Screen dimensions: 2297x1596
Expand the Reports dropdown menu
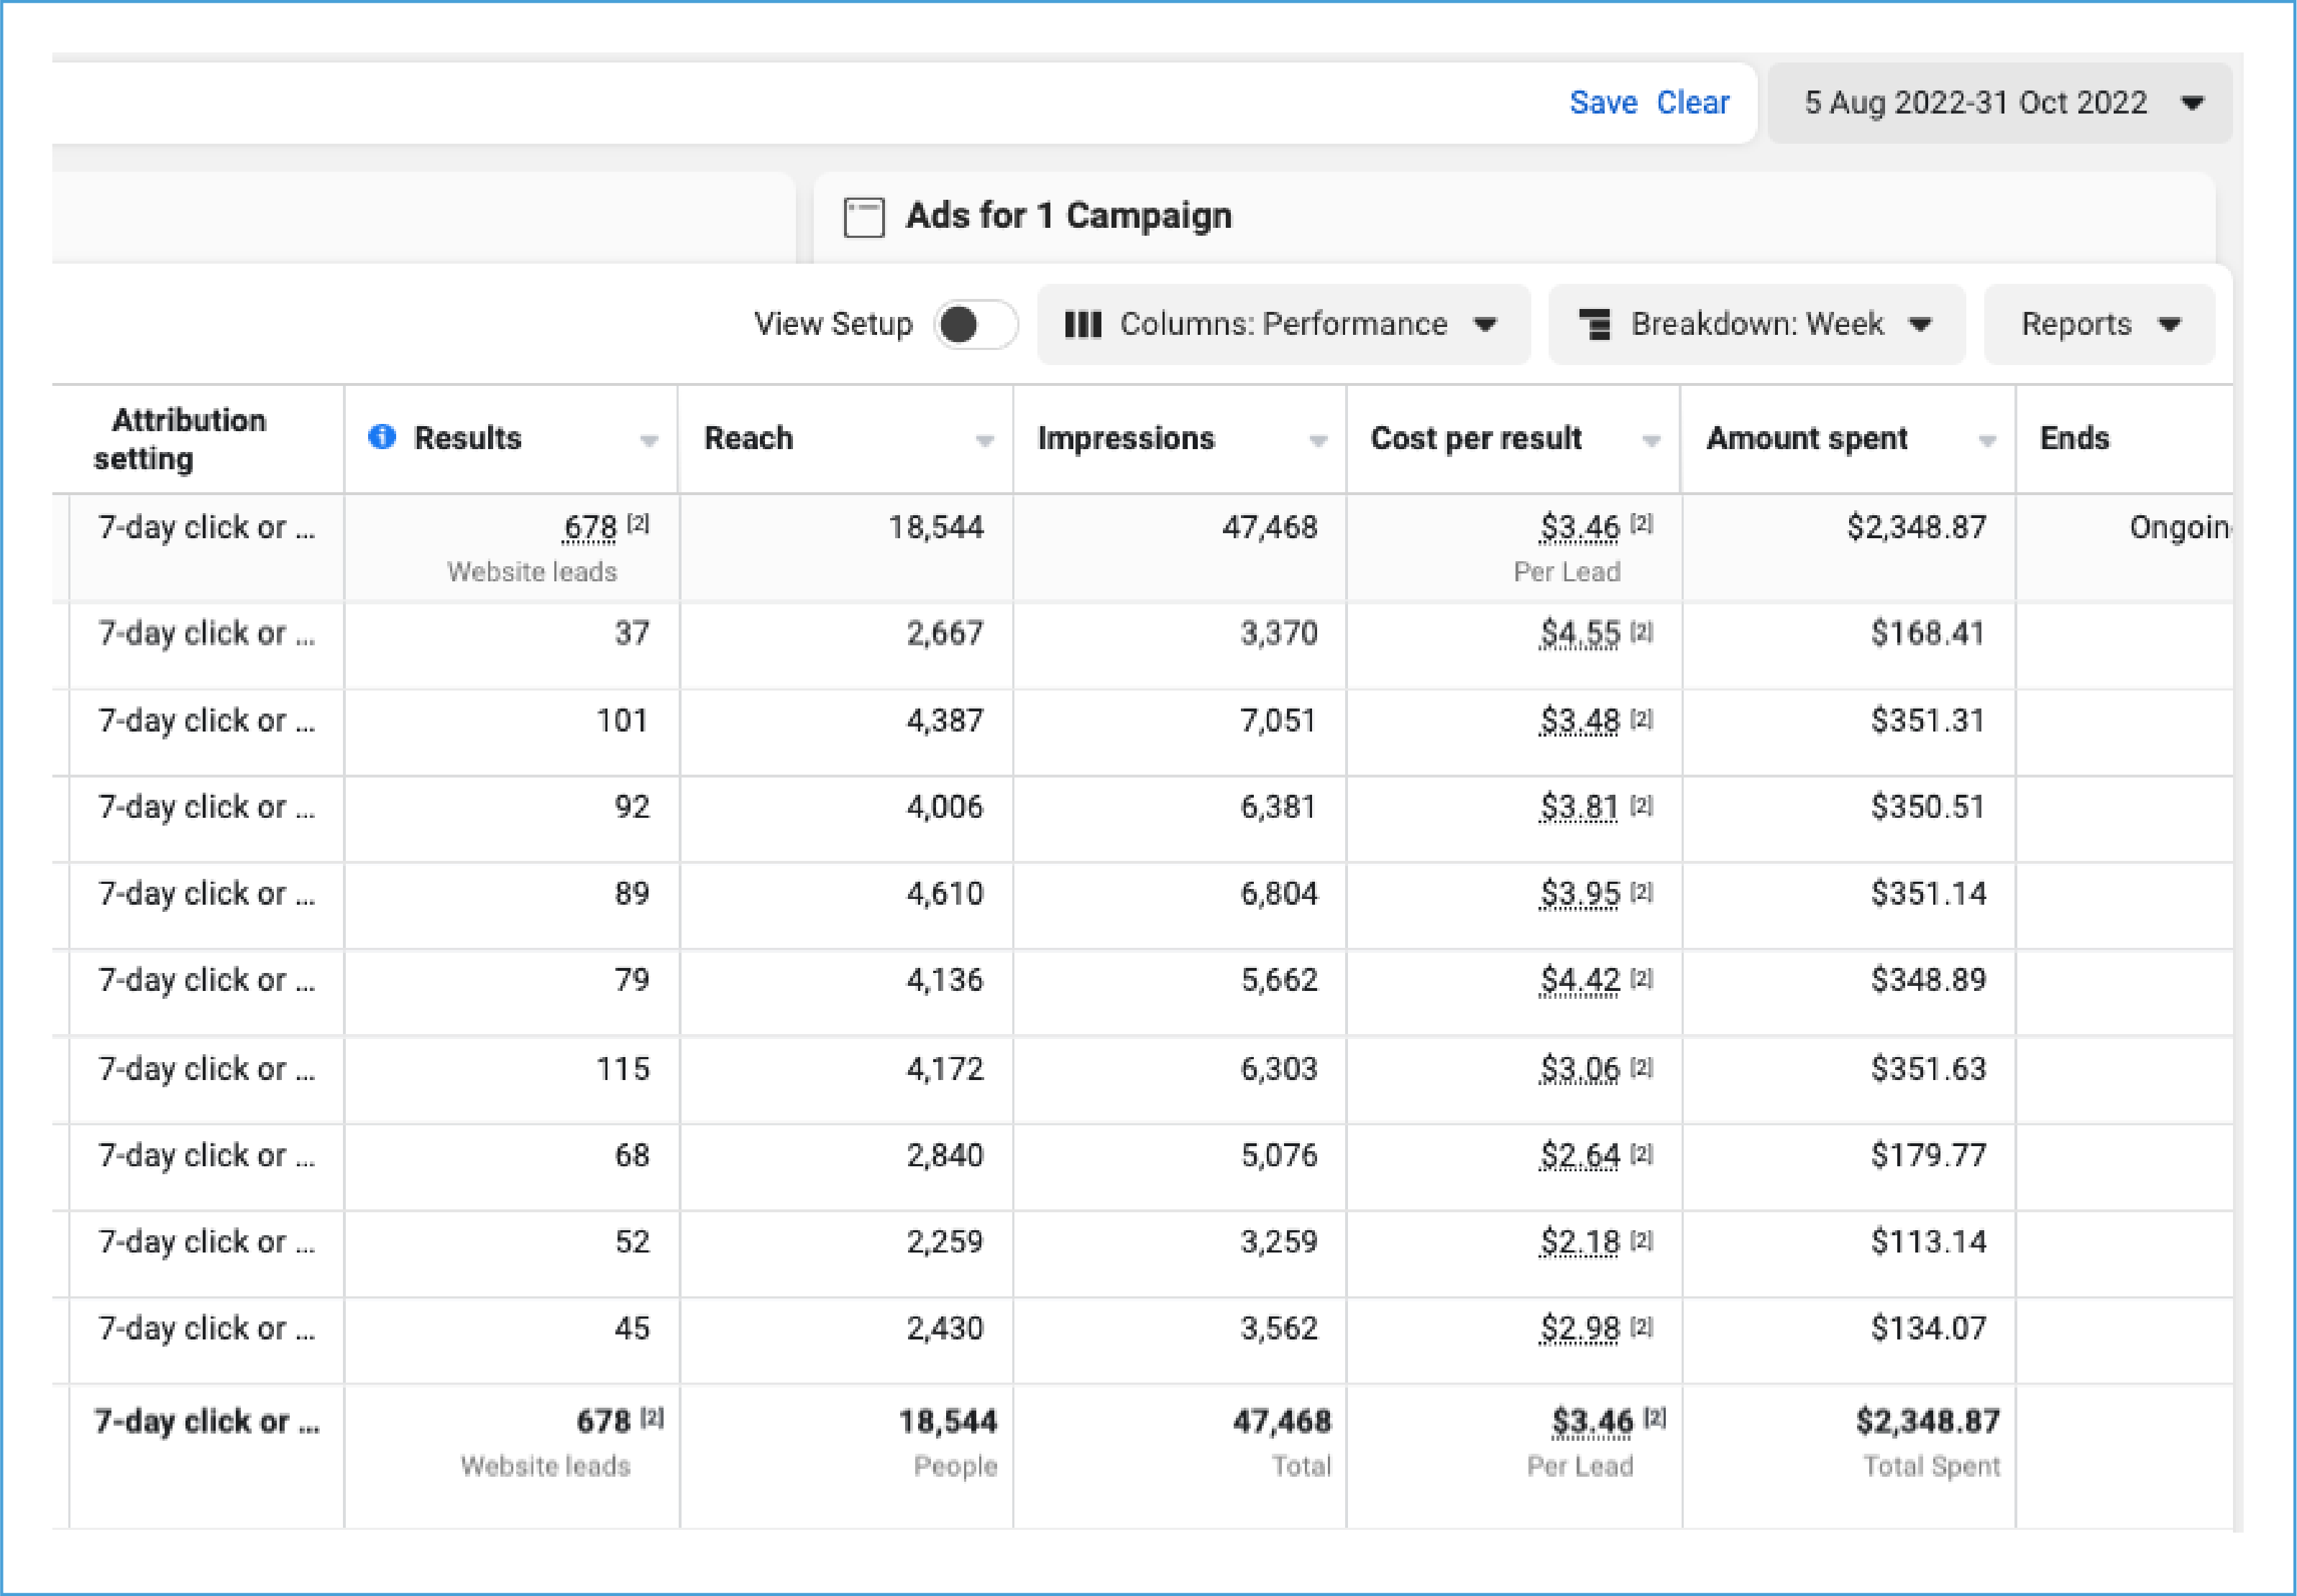[x=2098, y=325]
